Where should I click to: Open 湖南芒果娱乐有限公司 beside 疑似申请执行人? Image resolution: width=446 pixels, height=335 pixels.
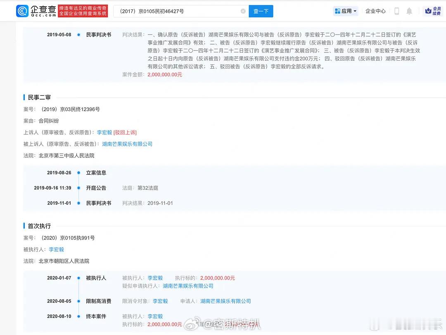(x=188, y=286)
